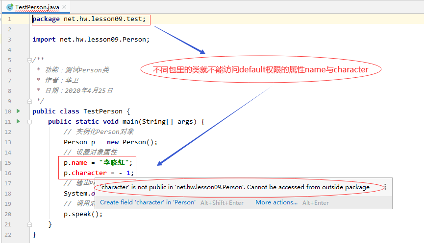Click 'net.hw.lesson09.Person' import path
Image resolution: width=424 pixels, height=243 pixels.
103,40
